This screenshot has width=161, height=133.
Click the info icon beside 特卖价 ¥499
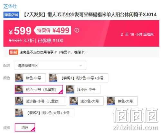tap(77, 30)
